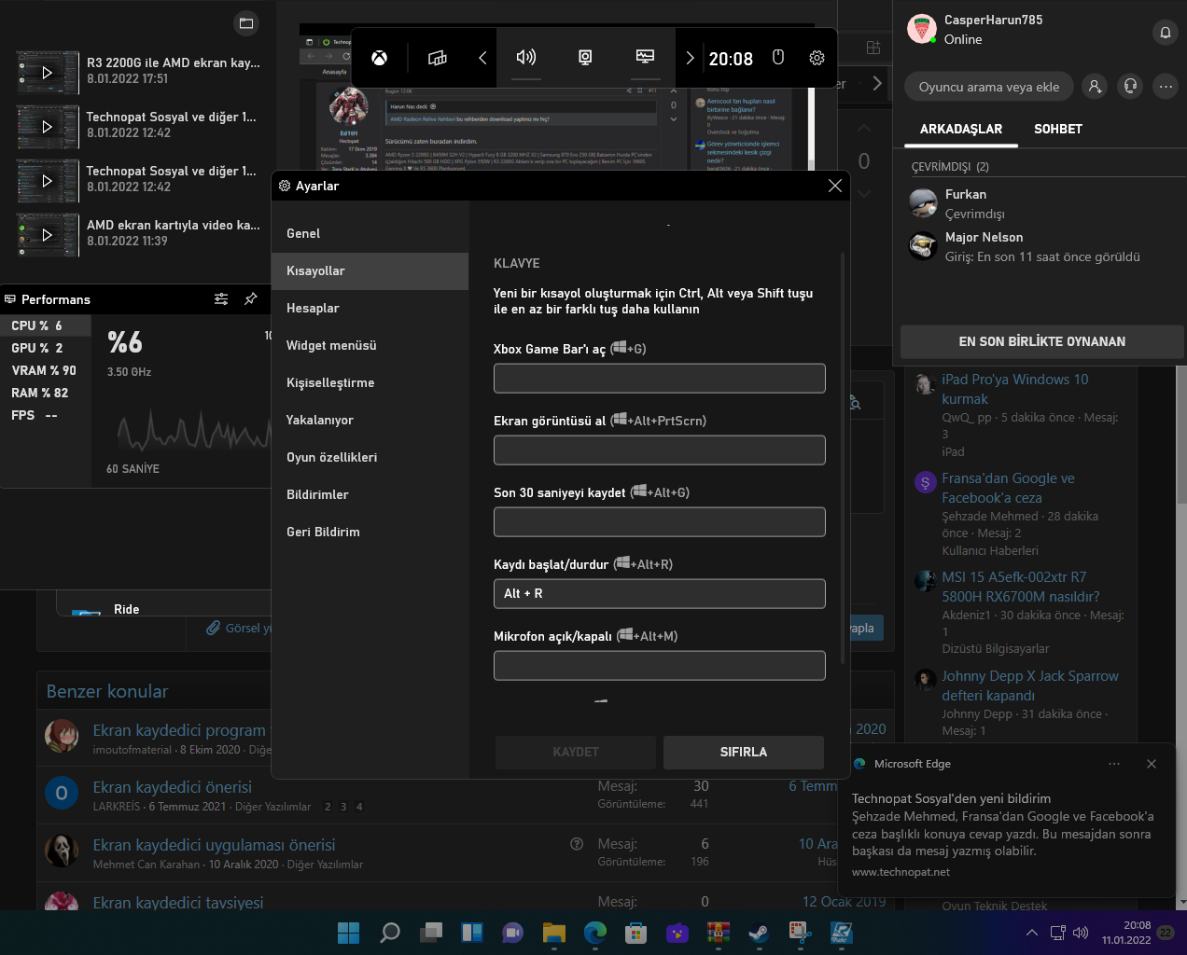The width and height of the screenshot is (1187, 955).
Task: Open the Geri Bildirim settings section
Action: [x=370, y=532]
